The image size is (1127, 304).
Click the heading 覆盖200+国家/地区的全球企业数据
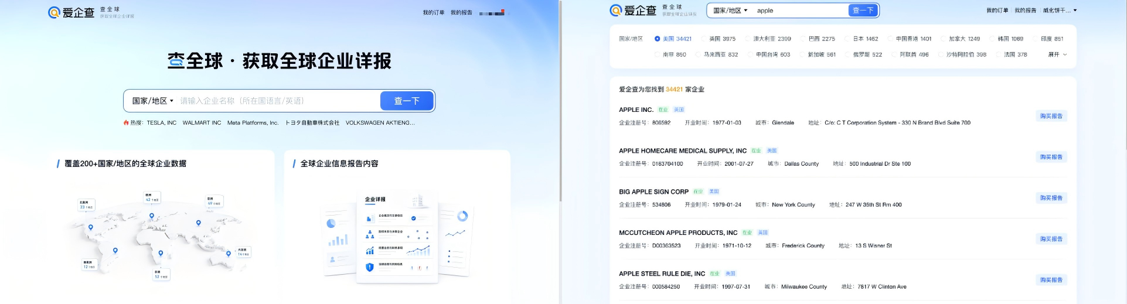(x=125, y=163)
